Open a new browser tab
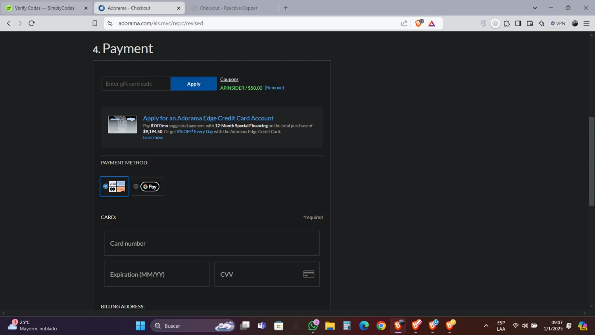Viewport: 595px width, 335px height. pos(286,8)
